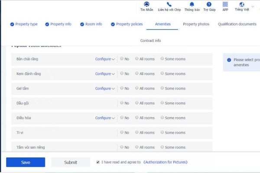Select Some rooms for Bàn chải răng
This screenshot has height=173, width=260.
point(162,58)
